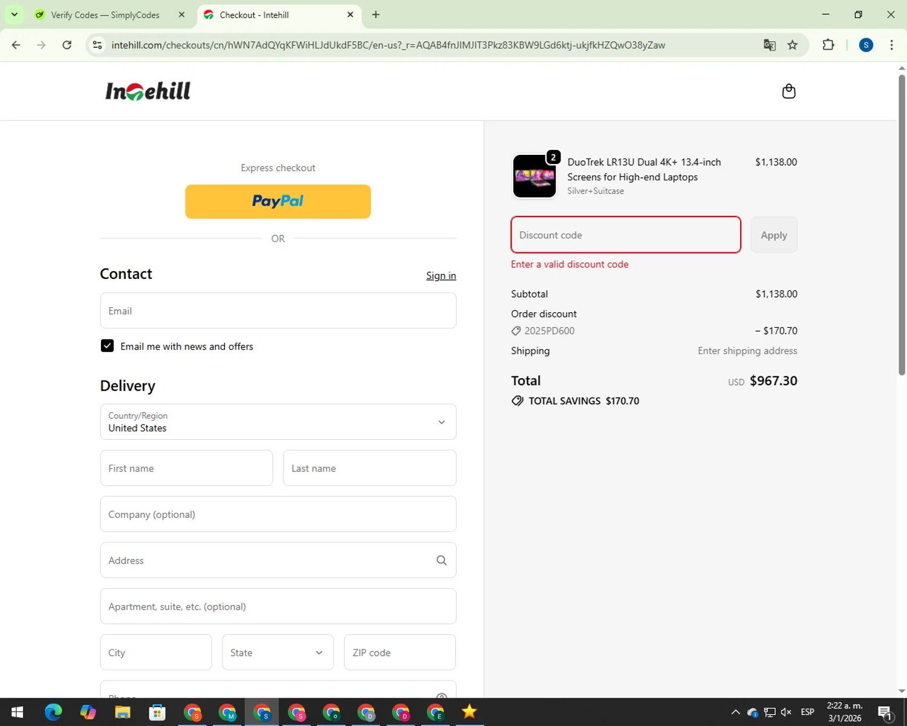Viewport: 907px width, 726px height.
Task: Open the tab search dropdown arrow
Action: (x=14, y=15)
